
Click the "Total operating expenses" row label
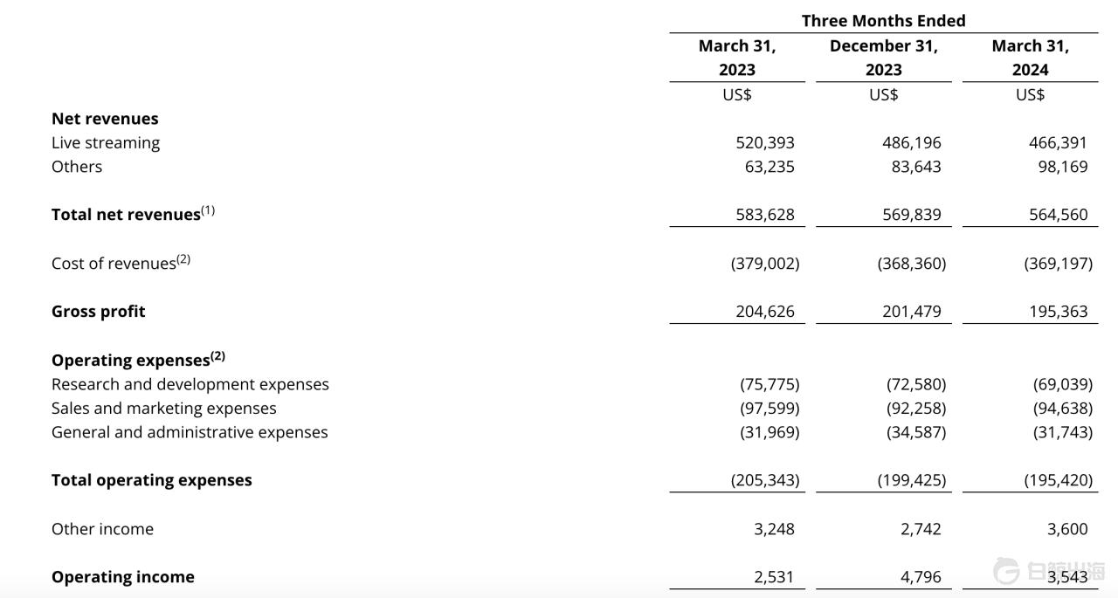coord(152,480)
